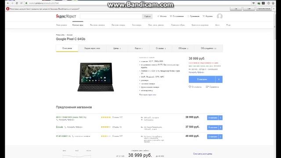
Task: Click Отложить heart under the main В магазин button
Action: tap(195, 87)
